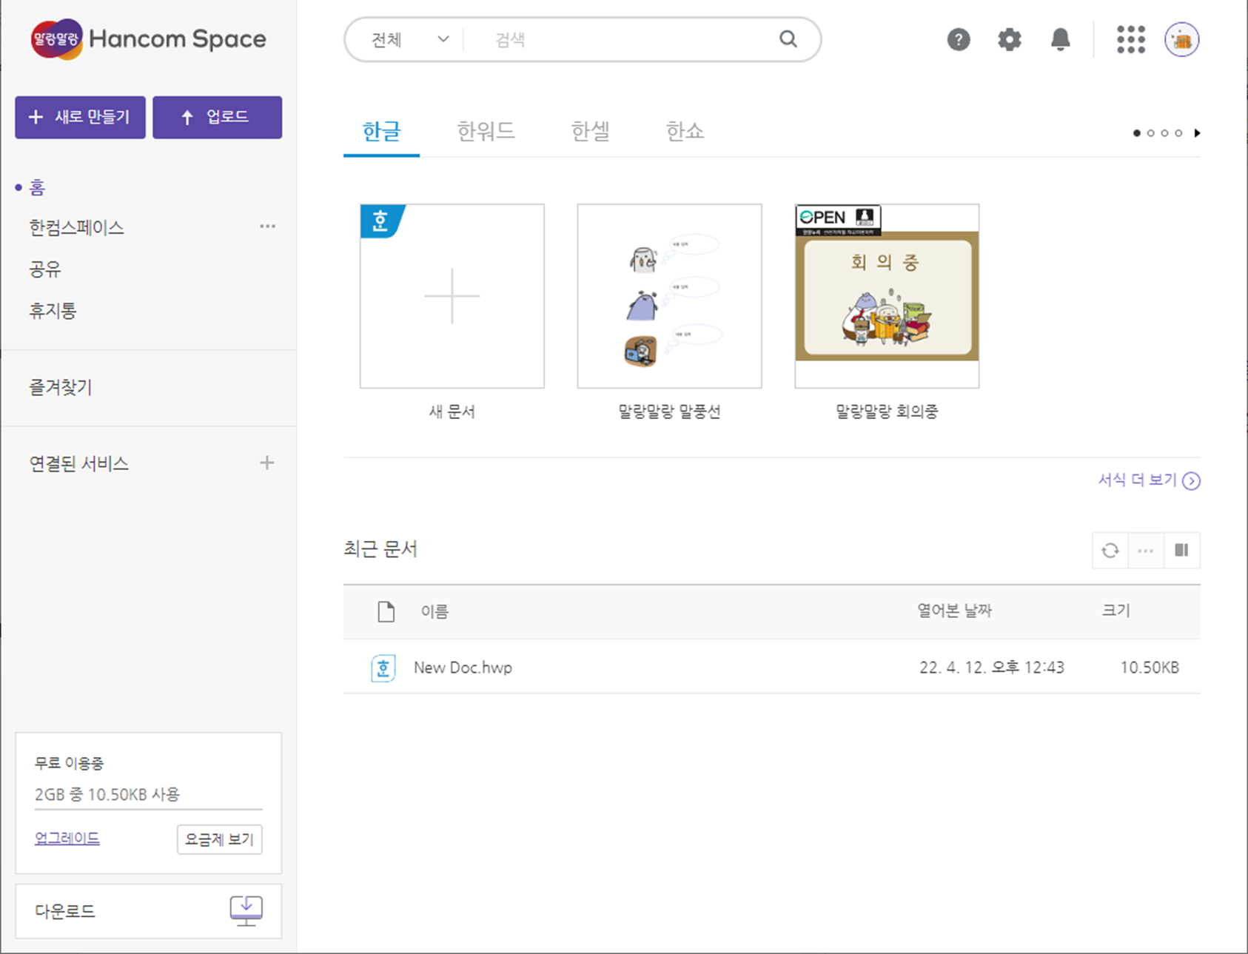Click the 최근 문서 heading
The height and width of the screenshot is (954, 1248).
(380, 549)
